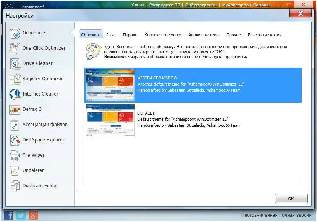Screen dimensions: 317x222
Task: Click the File Wiper shredder icon
Action: (15, 155)
